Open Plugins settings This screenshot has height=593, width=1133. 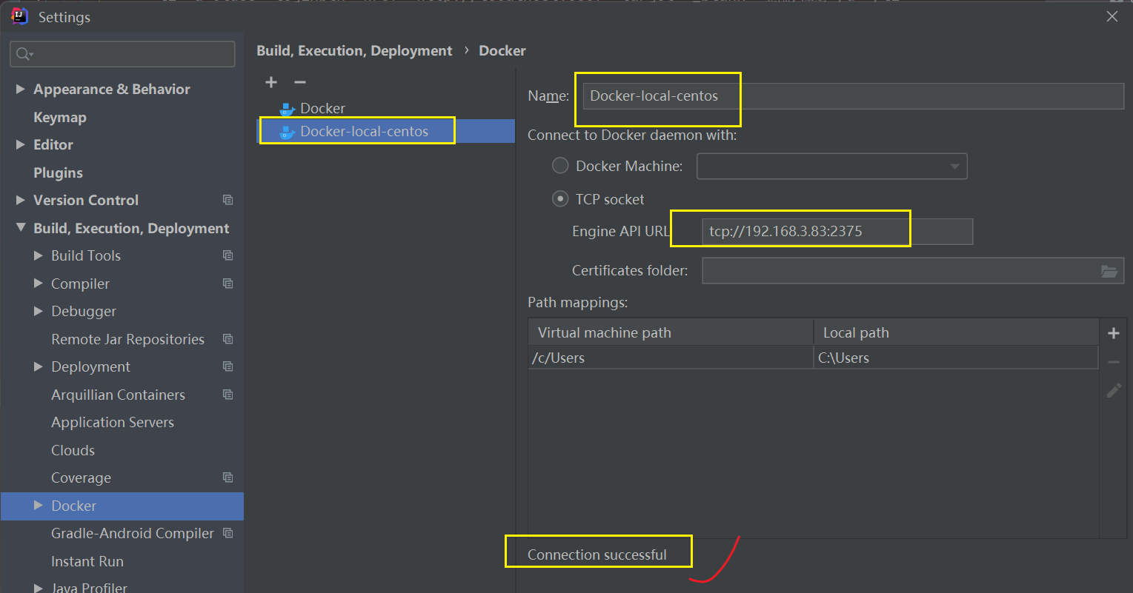click(58, 172)
